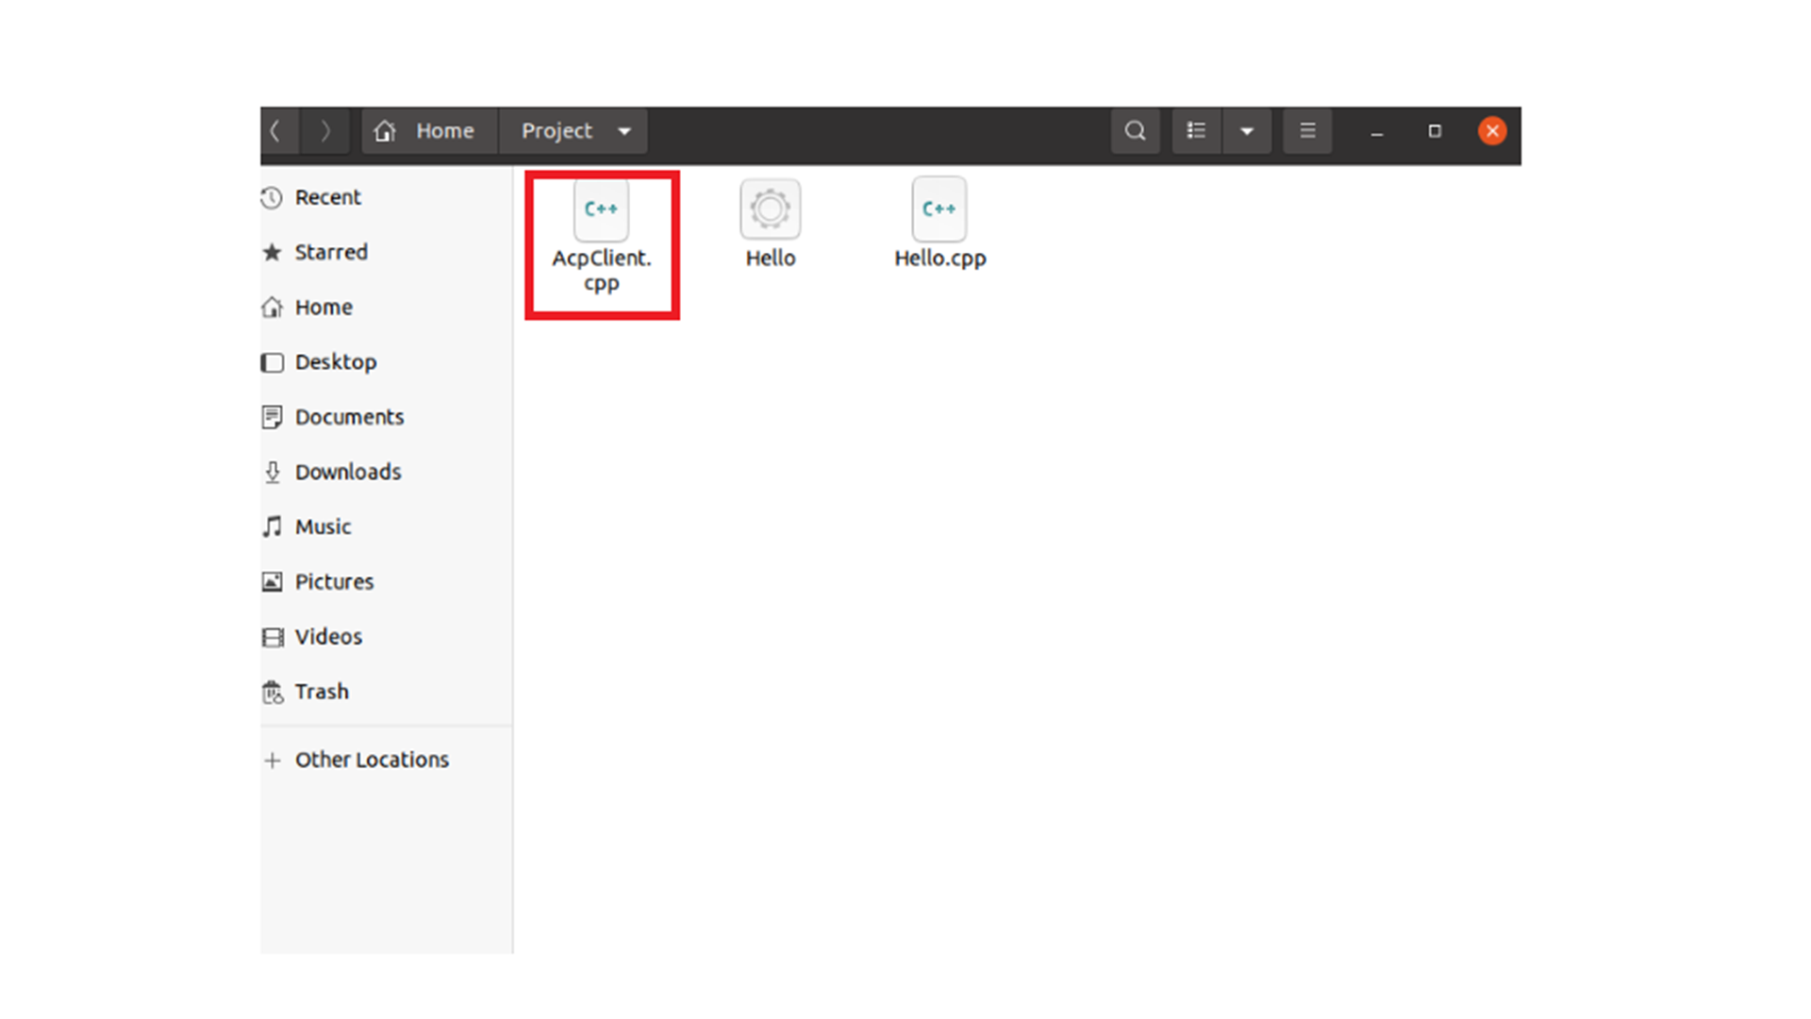1811x1019 pixels.
Task: Go forward with right arrow
Action: pyautogui.click(x=325, y=131)
